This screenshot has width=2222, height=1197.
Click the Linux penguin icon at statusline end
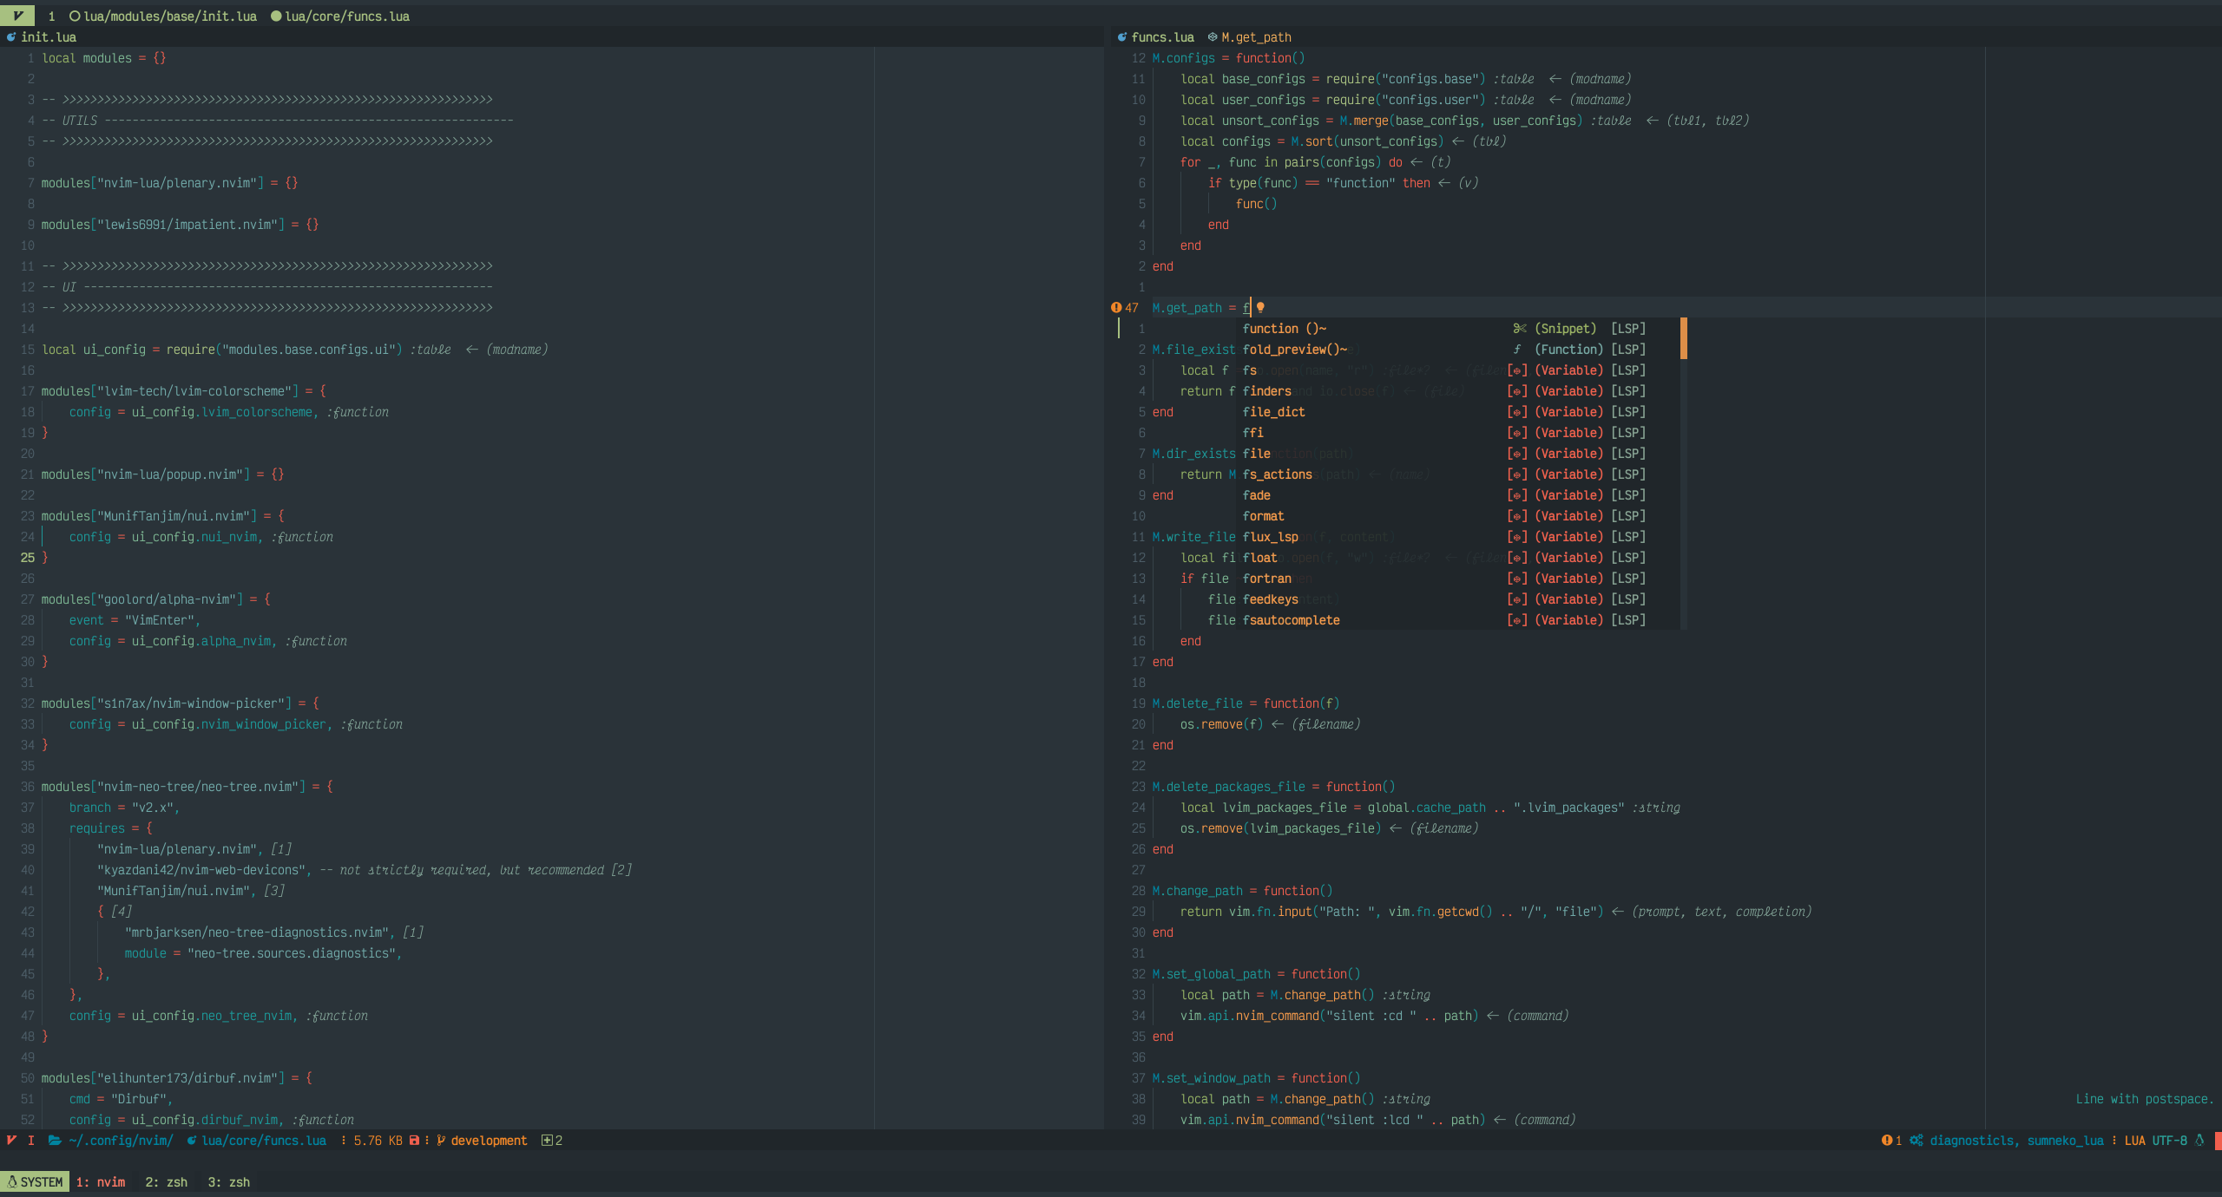[x=2199, y=1141]
